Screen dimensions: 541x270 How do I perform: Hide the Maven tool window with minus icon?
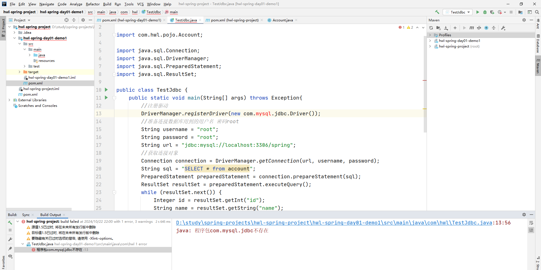click(x=531, y=20)
